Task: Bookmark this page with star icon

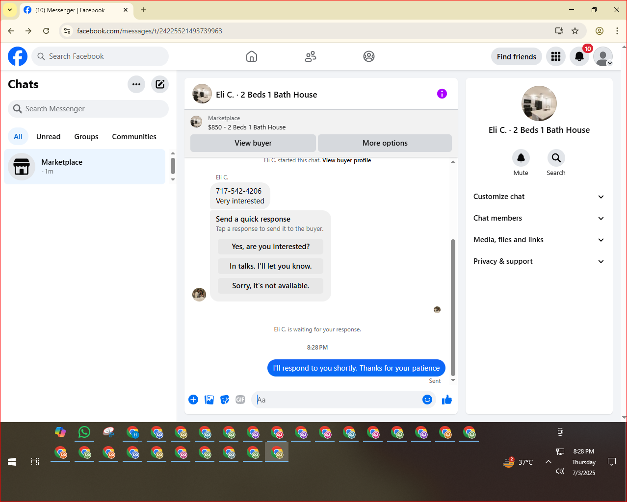Action: (x=575, y=31)
